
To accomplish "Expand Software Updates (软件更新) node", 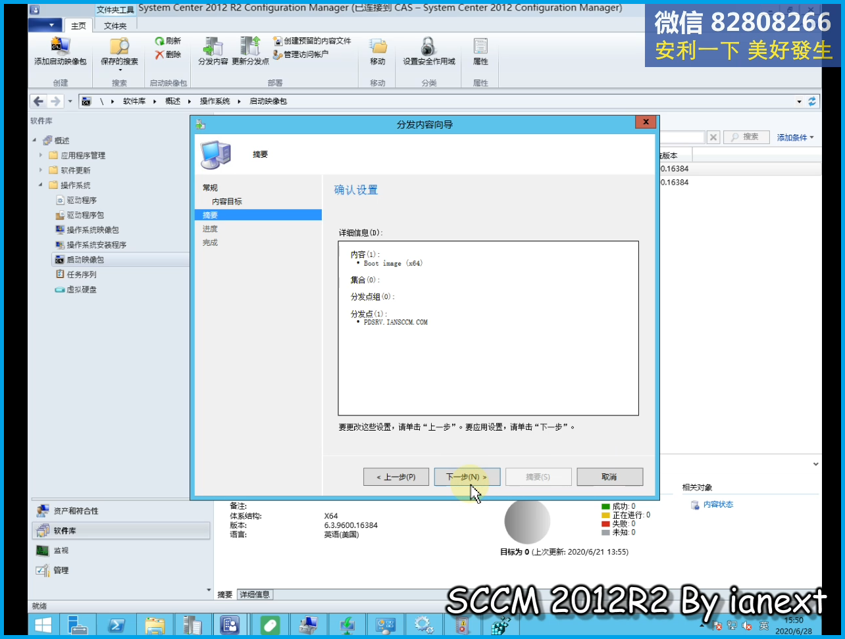I will pos(41,170).
